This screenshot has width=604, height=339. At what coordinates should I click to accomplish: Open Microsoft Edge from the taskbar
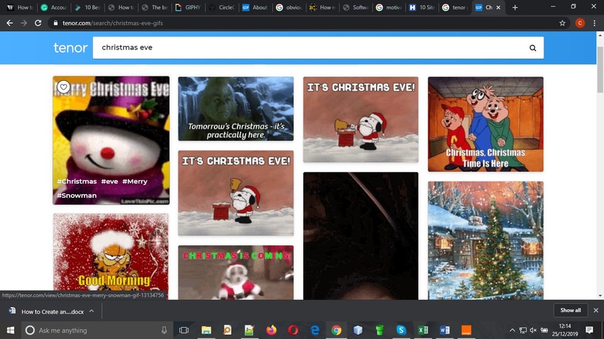[x=315, y=330]
